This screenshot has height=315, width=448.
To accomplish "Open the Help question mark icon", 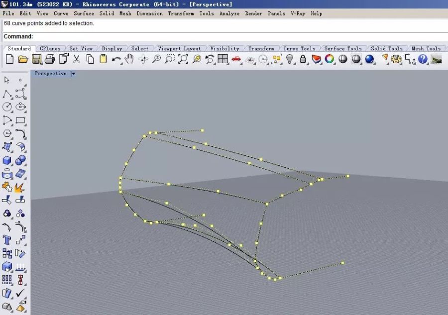I will [x=423, y=59].
